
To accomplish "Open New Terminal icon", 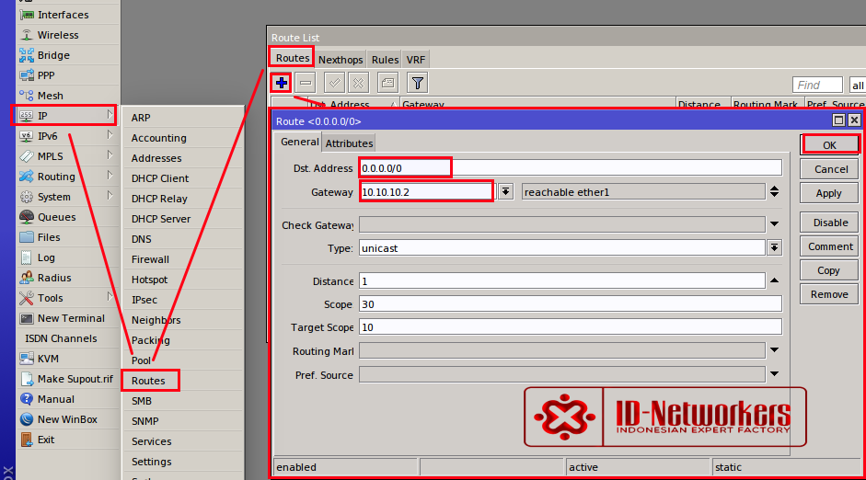I will pos(27,318).
